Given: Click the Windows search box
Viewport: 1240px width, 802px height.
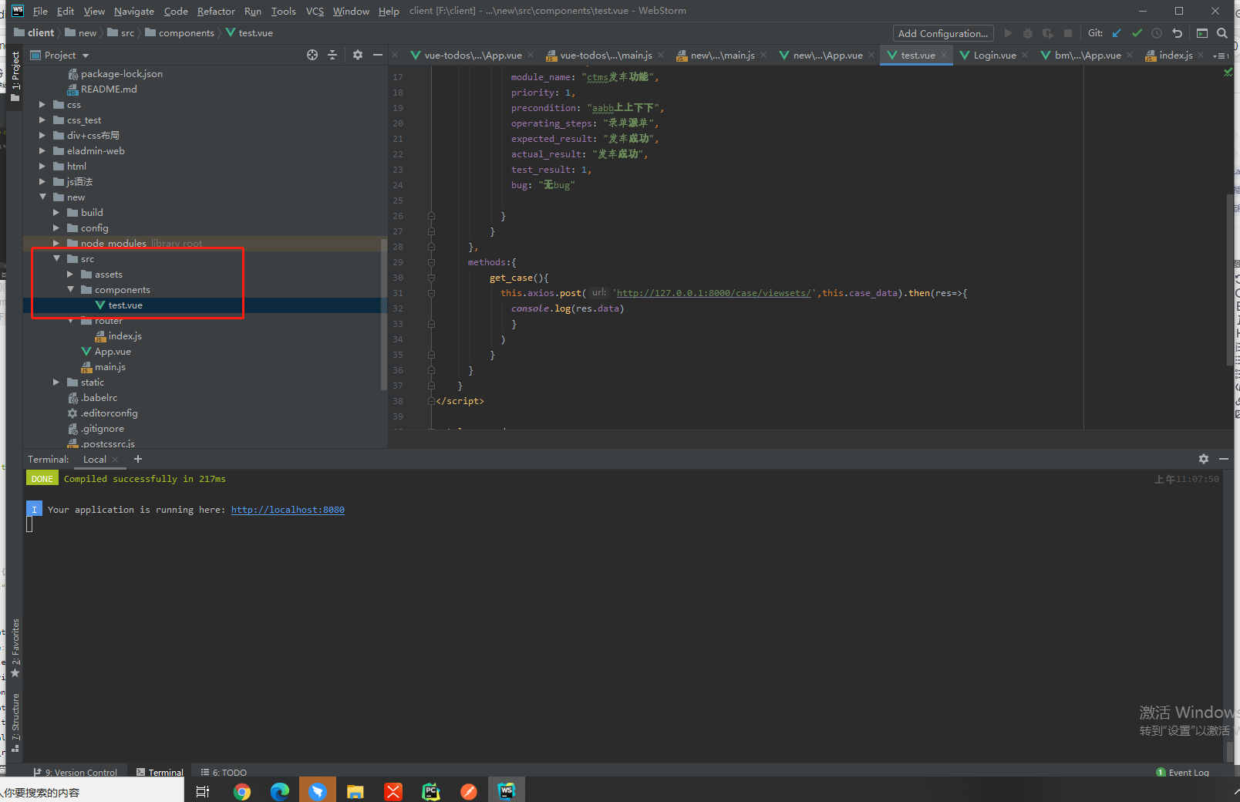Looking at the screenshot, I should click(93, 791).
